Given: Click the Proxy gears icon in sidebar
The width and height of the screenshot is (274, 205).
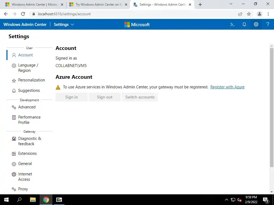Looking at the screenshot, I should coord(14,189).
